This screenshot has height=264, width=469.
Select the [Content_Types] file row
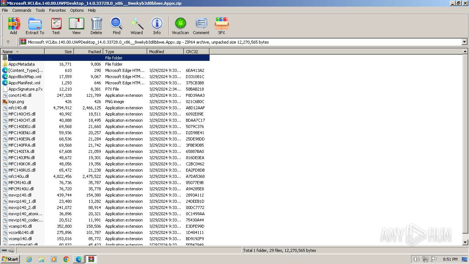(x=105, y=70)
